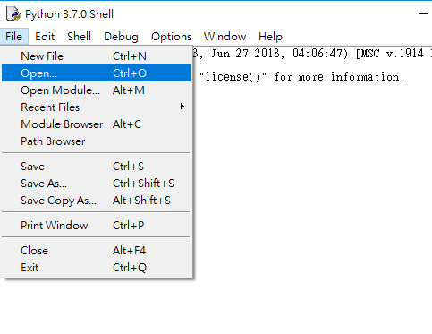Open the Options menu
432x334 pixels.
click(171, 37)
